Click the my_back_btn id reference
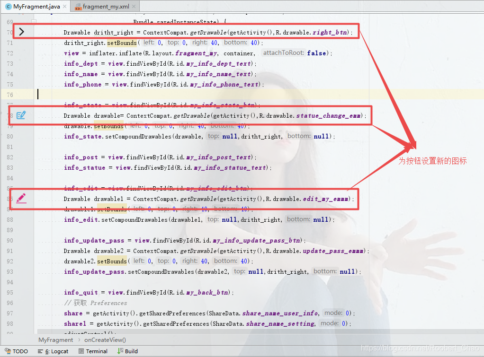This screenshot has width=484, height=357. pyautogui.click(x=207, y=292)
